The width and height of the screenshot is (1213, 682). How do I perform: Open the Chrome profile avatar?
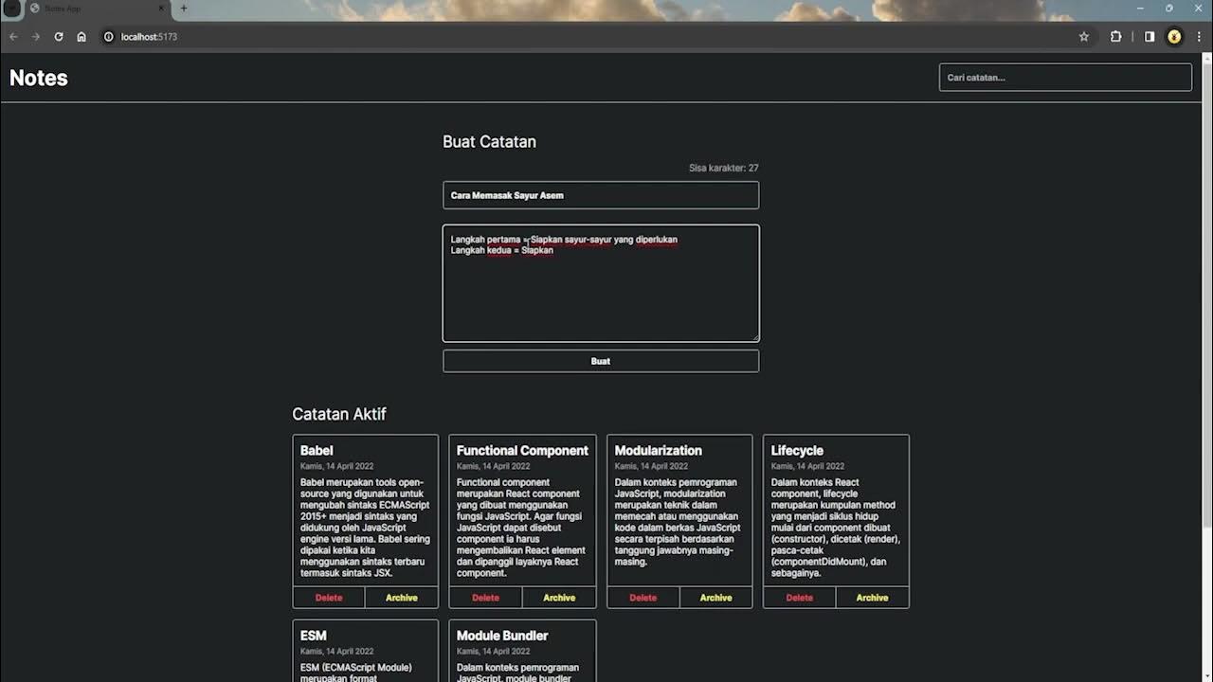[x=1174, y=37]
